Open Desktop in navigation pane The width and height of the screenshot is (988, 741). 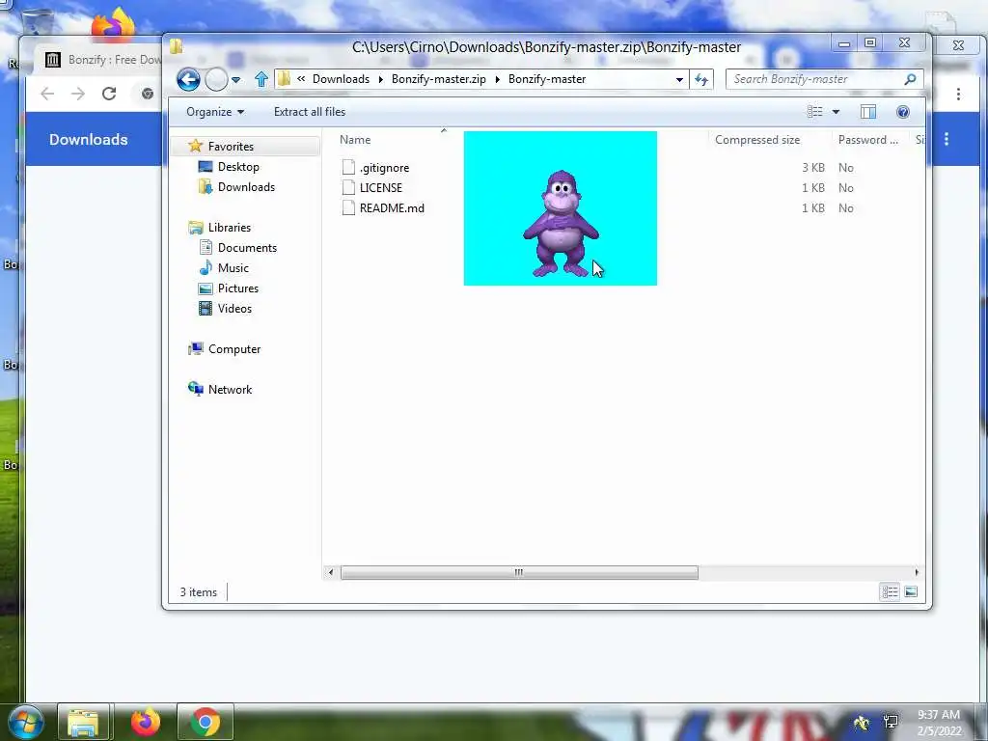point(238,167)
